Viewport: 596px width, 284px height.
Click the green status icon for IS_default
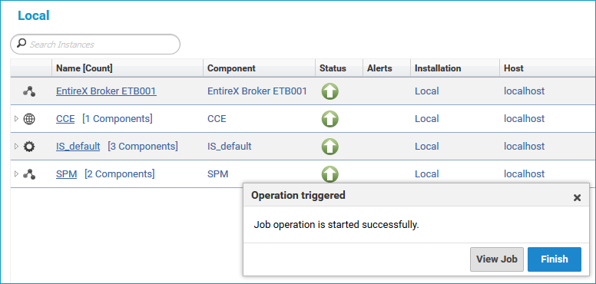pyautogui.click(x=330, y=147)
